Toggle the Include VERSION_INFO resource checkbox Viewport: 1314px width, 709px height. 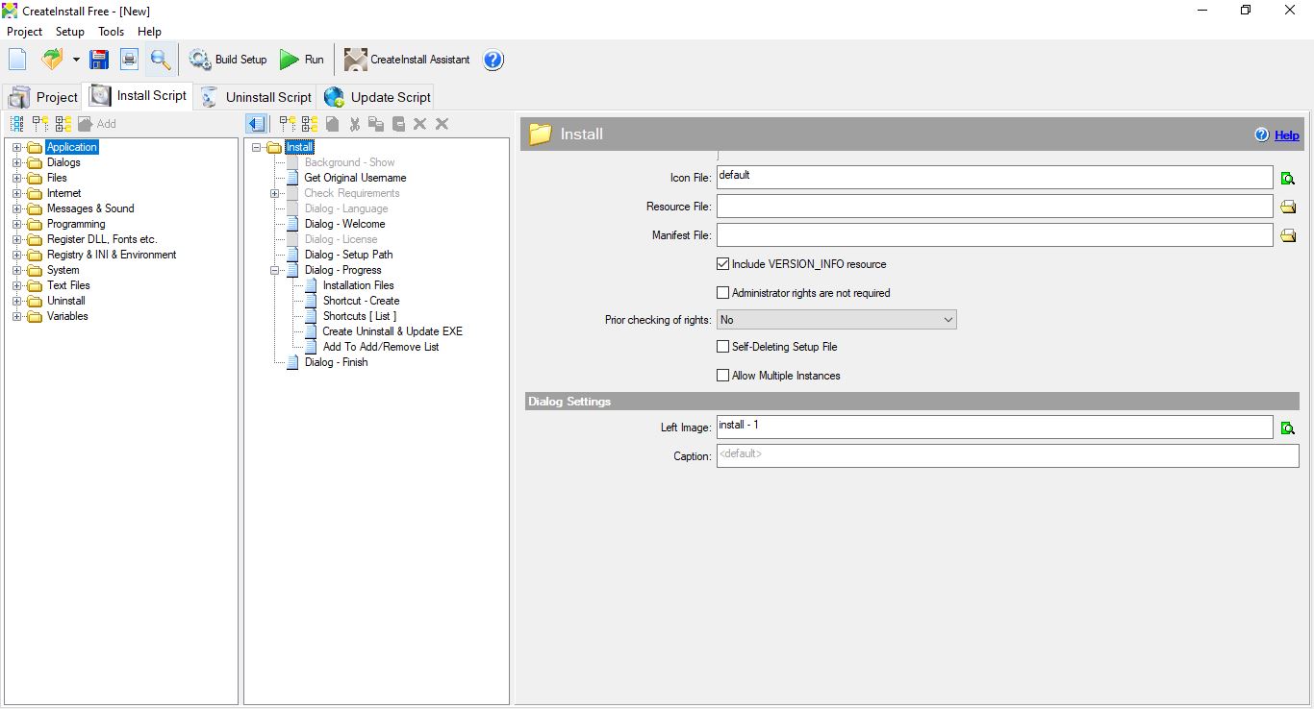pos(723,264)
